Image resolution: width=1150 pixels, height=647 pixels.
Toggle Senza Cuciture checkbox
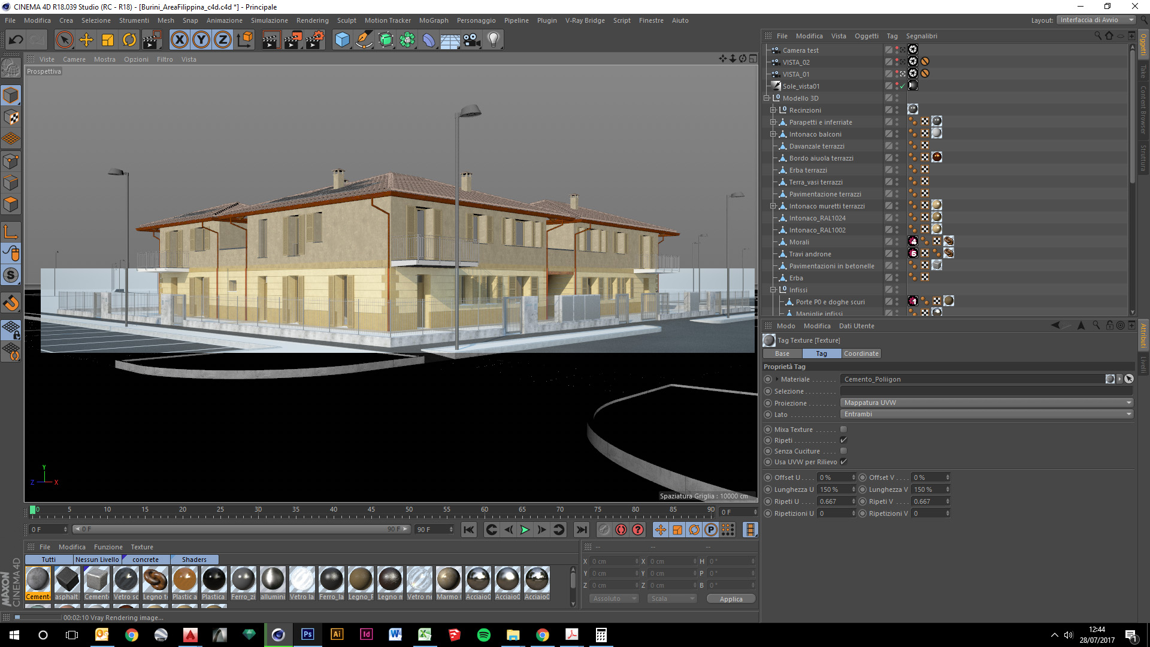(x=843, y=451)
